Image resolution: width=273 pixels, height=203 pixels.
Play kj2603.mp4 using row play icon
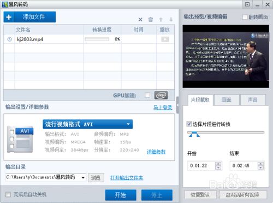point(165,39)
